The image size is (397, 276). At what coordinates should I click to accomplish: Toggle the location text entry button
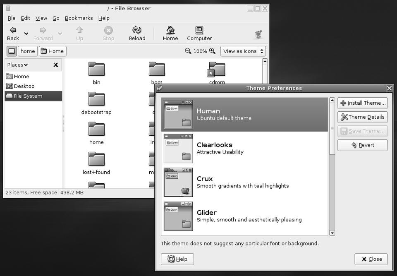pos(12,51)
